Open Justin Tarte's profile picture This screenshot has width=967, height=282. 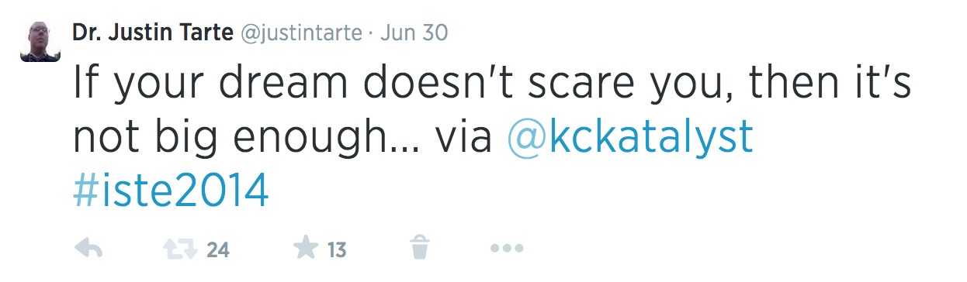click(40, 42)
